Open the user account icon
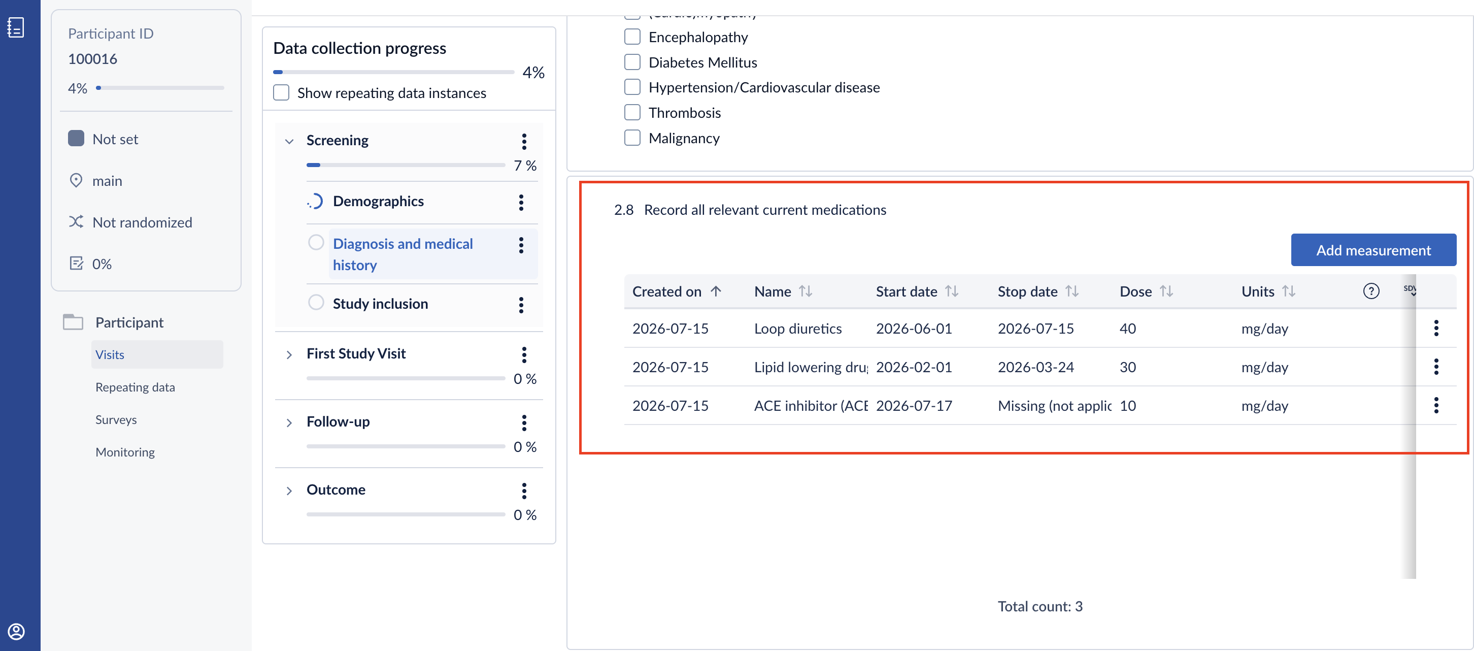 16,631
